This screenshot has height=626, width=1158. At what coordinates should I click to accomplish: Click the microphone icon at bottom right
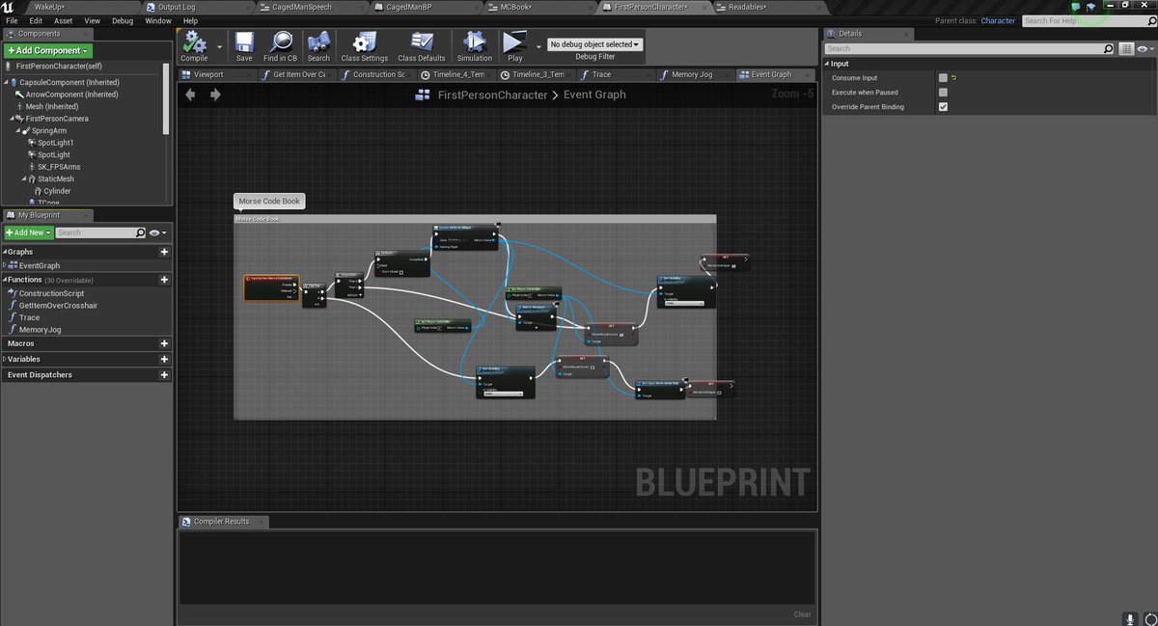(x=1129, y=617)
